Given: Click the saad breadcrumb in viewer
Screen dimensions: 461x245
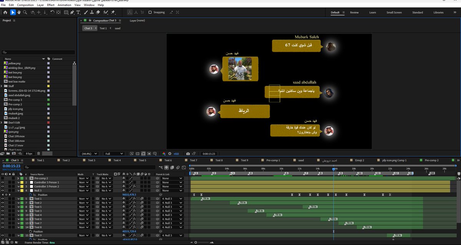Looking at the screenshot, I should point(118,28).
